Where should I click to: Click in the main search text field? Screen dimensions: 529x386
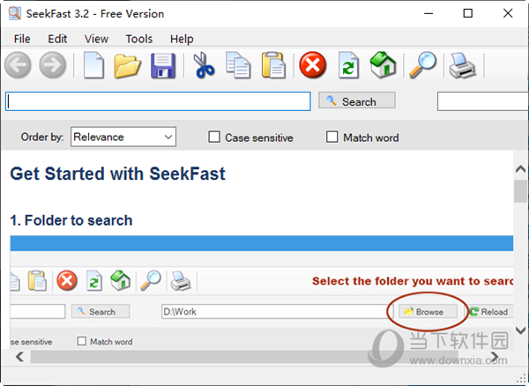[x=158, y=101]
